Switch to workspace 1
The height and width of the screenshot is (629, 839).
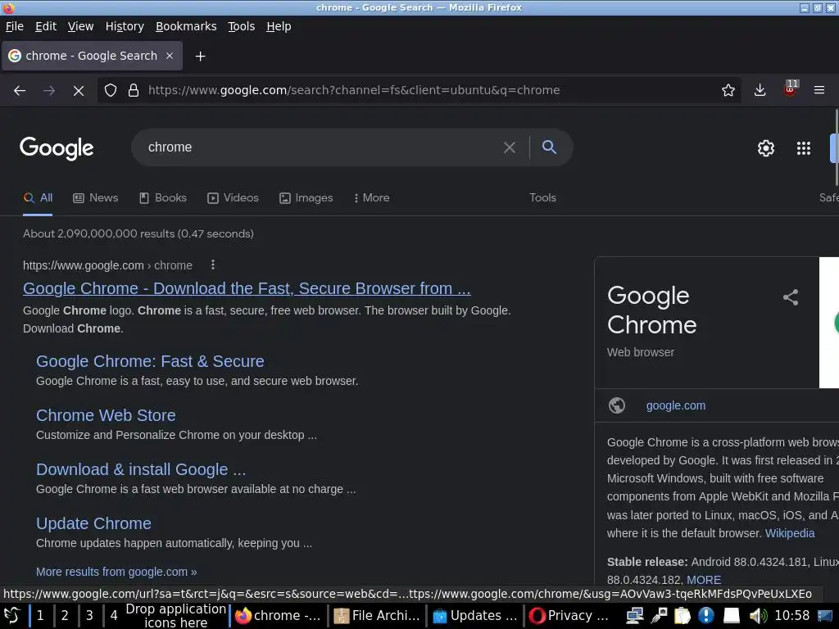[x=40, y=616]
